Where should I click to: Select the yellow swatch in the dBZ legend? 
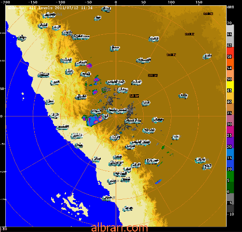pos(230,87)
